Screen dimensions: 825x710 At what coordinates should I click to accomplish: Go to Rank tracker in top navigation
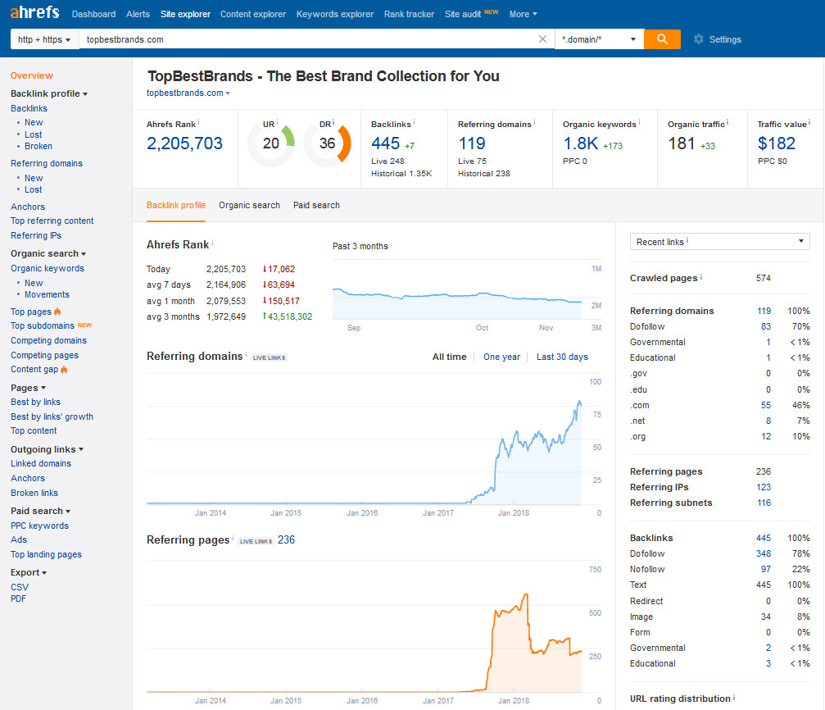(409, 14)
